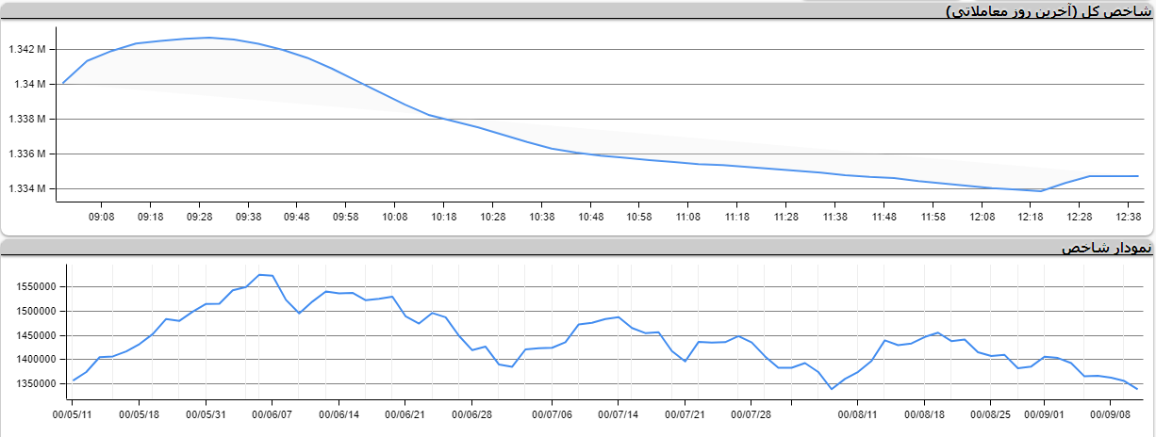Screen dimensions: 1156x437
Task: Select the 12:38 time axis label
Action: coord(1129,217)
